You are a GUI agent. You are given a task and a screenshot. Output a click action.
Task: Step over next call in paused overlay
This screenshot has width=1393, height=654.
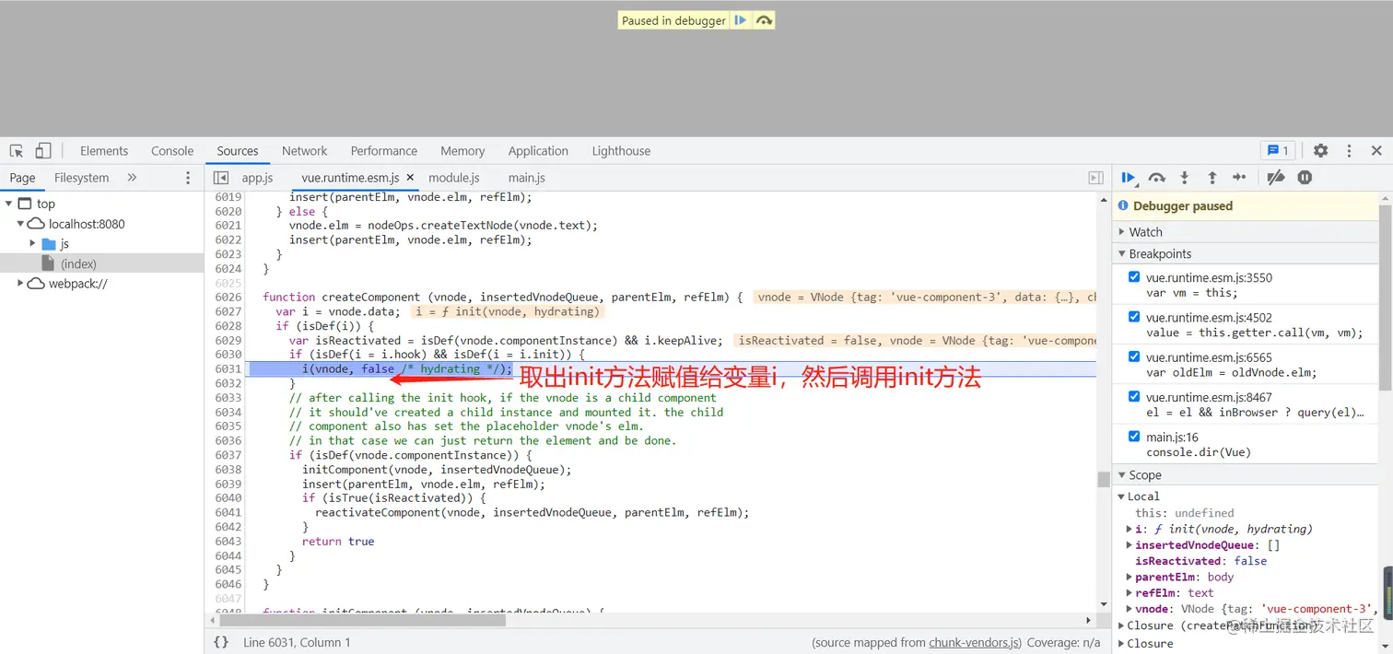click(x=764, y=20)
